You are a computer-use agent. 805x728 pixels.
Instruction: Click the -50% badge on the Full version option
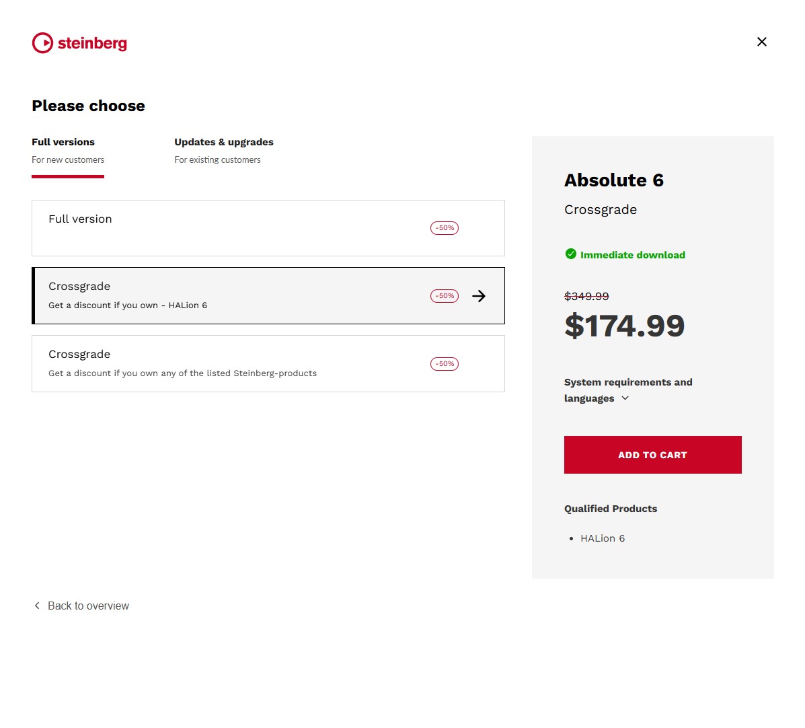445,228
